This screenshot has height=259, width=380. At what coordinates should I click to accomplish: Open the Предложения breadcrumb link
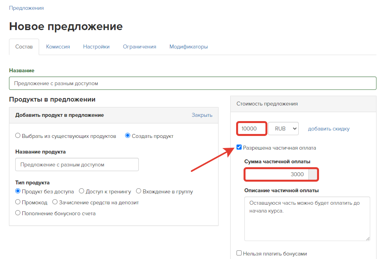click(27, 8)
